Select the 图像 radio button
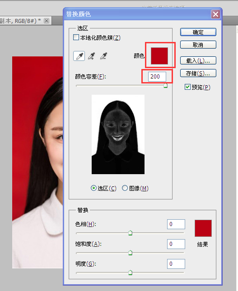This screenshot has width=238, height=291. (x=125, y=188)
